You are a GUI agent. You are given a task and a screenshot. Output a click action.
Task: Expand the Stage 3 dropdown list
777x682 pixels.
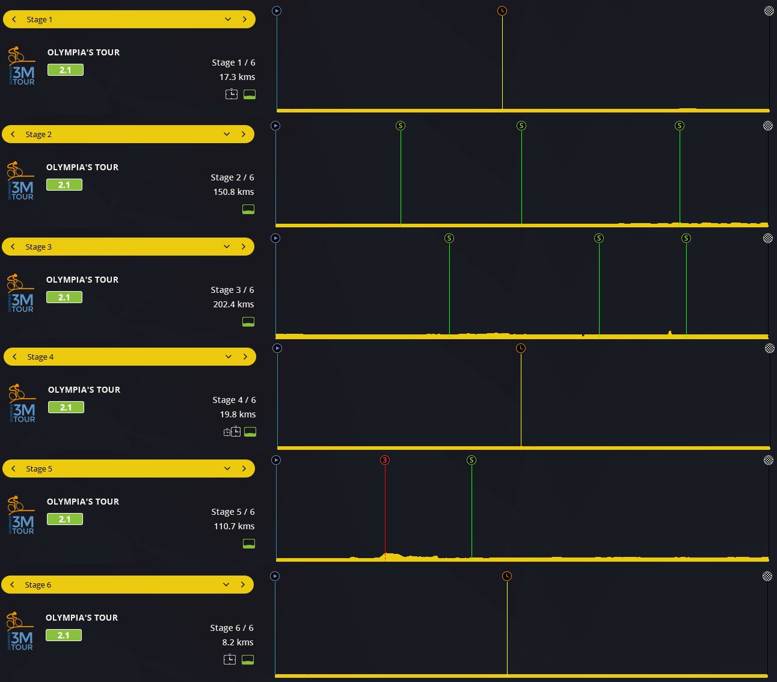click(227, 247)
